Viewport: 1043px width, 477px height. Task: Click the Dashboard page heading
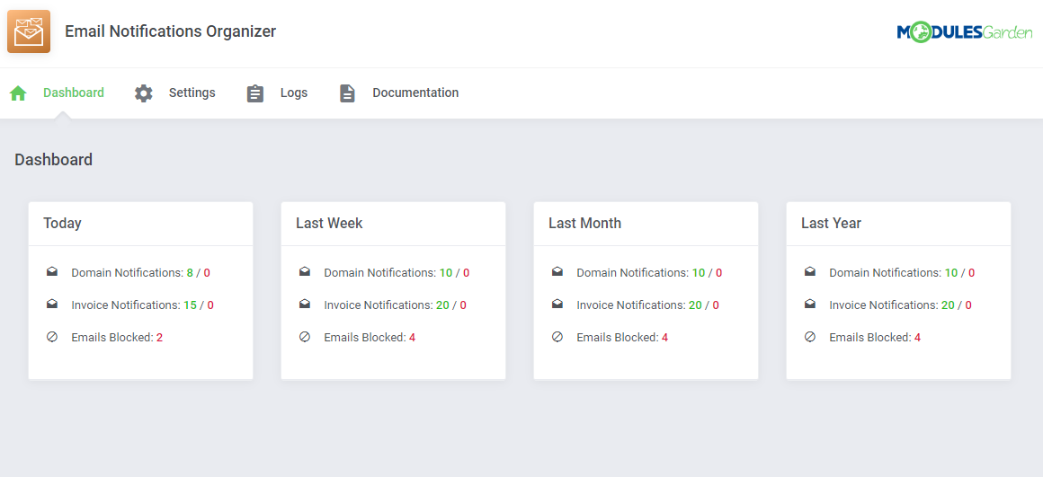tap(53, 159)
